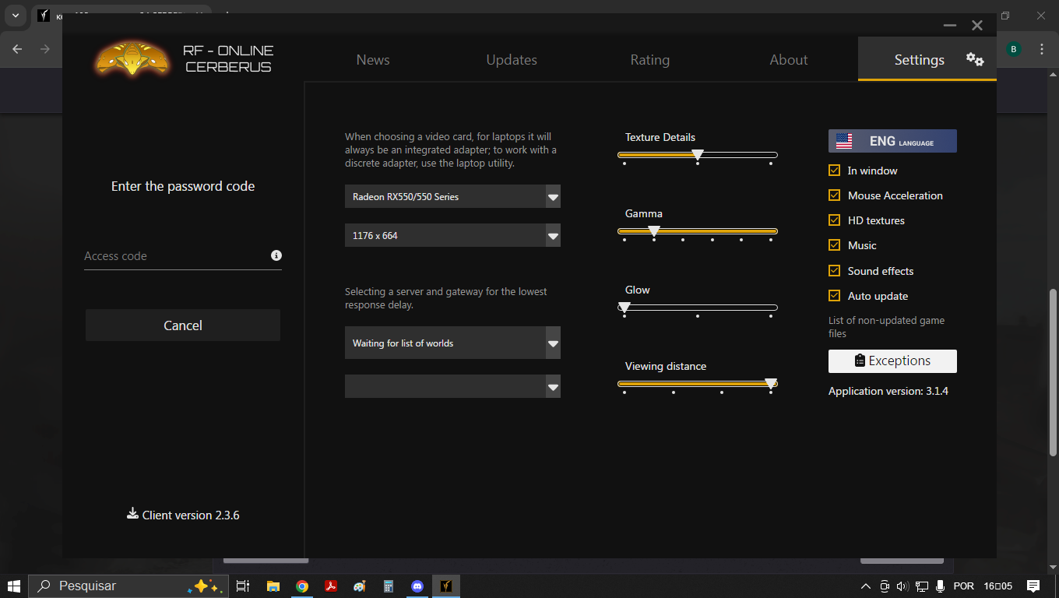This screenshot has height=598, width=1059.
Task: Uncheck the Auto update option
Action: [x=835, y=296]
